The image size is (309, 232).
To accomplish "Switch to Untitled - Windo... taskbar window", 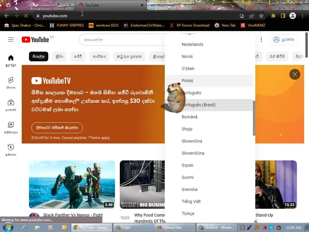I will [217, 227].
